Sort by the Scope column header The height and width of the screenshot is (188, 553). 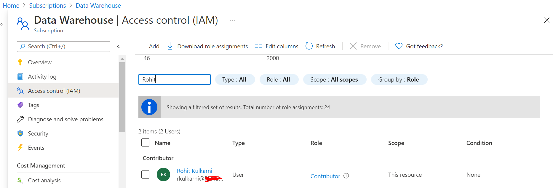coord(396,143)
